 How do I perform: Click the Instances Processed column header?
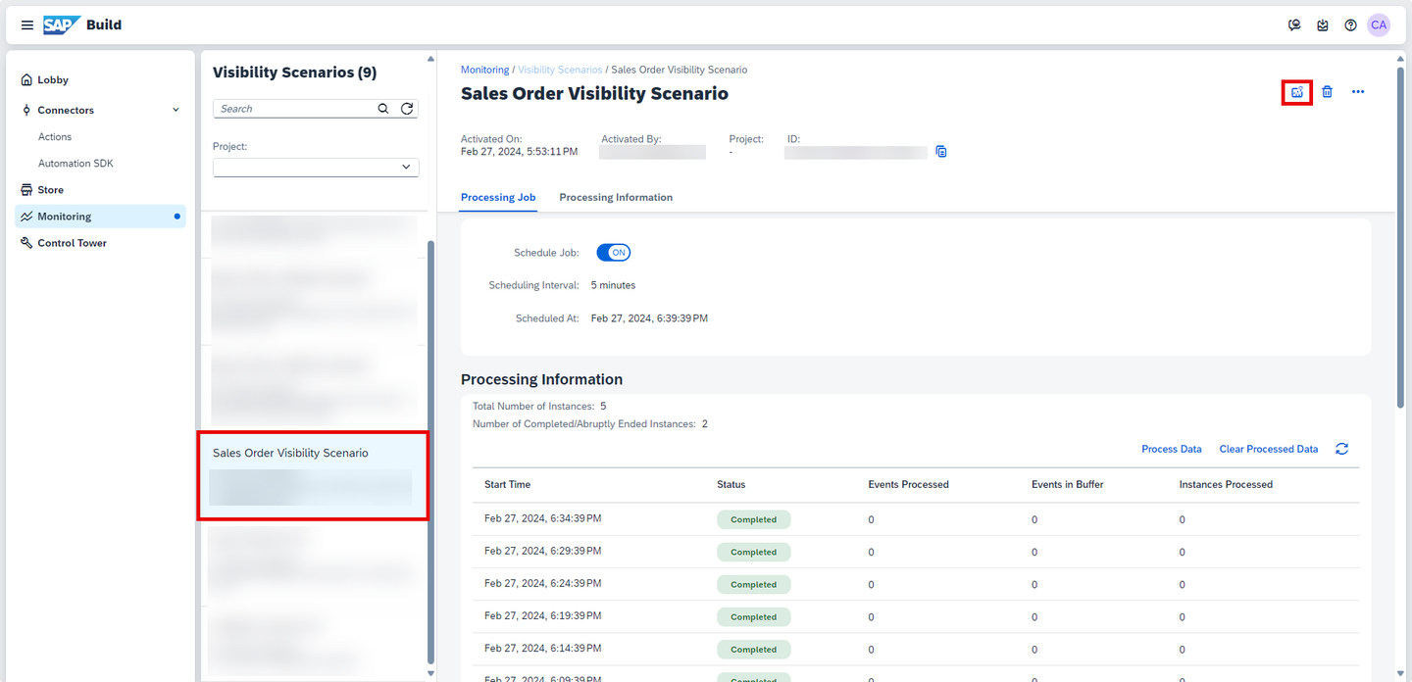[x=1226, y=484]
